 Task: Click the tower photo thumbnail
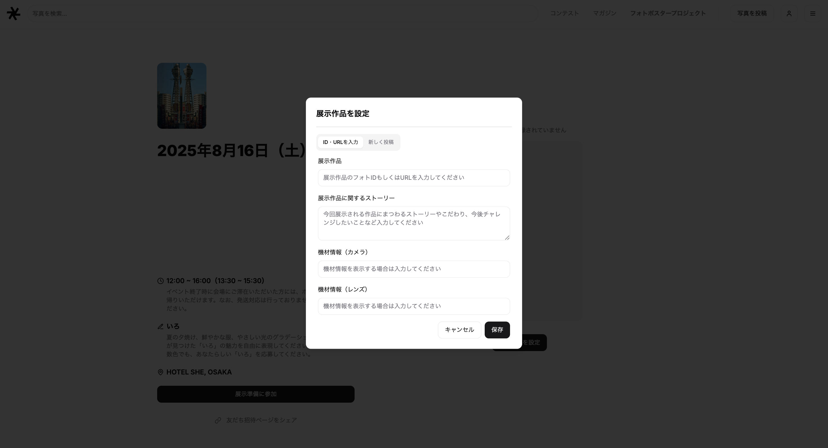click(x=182, y=96)
